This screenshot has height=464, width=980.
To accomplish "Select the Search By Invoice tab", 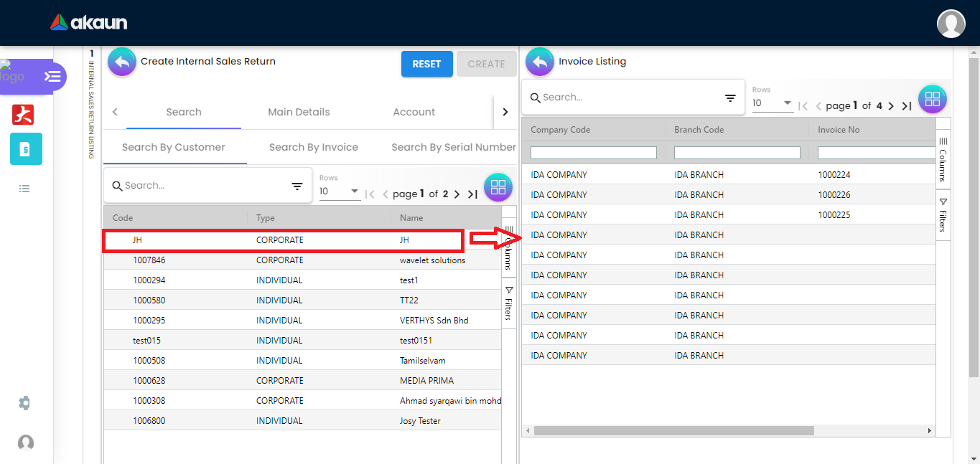I will (x=313, y=147).
